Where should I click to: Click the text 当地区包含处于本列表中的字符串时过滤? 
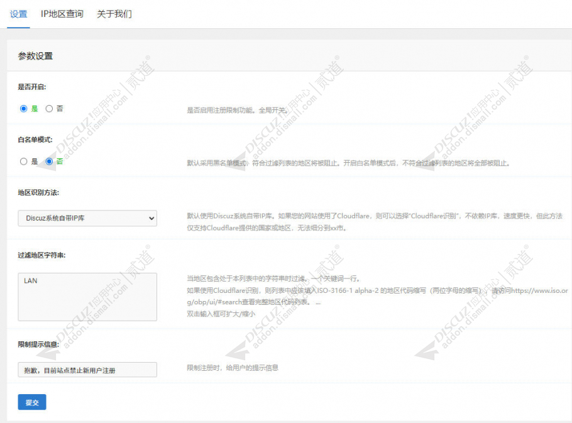click(x=246, y=278)
